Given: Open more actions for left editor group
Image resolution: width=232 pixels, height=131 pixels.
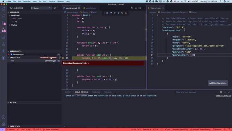Looking at the screenshot, I should [x=144, y=8].
